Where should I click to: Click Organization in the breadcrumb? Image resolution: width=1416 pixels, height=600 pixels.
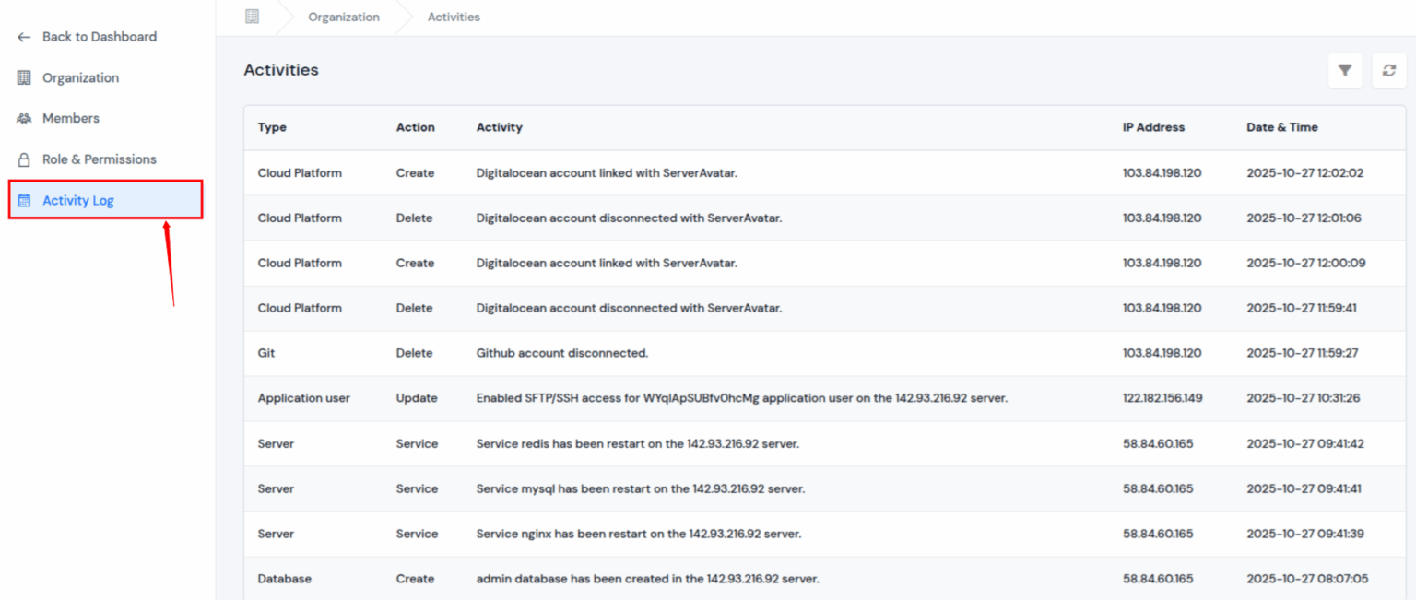tap(344, 17)
